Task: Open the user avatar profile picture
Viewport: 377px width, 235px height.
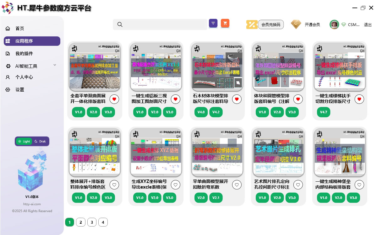Action: [334, 24]
